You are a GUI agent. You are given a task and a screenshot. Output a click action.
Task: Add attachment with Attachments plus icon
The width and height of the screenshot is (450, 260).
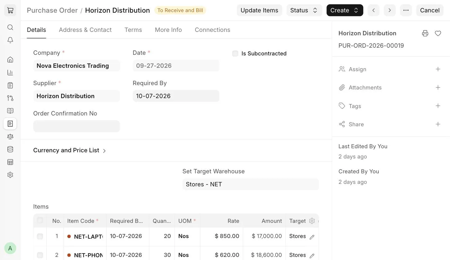(438, 88)
